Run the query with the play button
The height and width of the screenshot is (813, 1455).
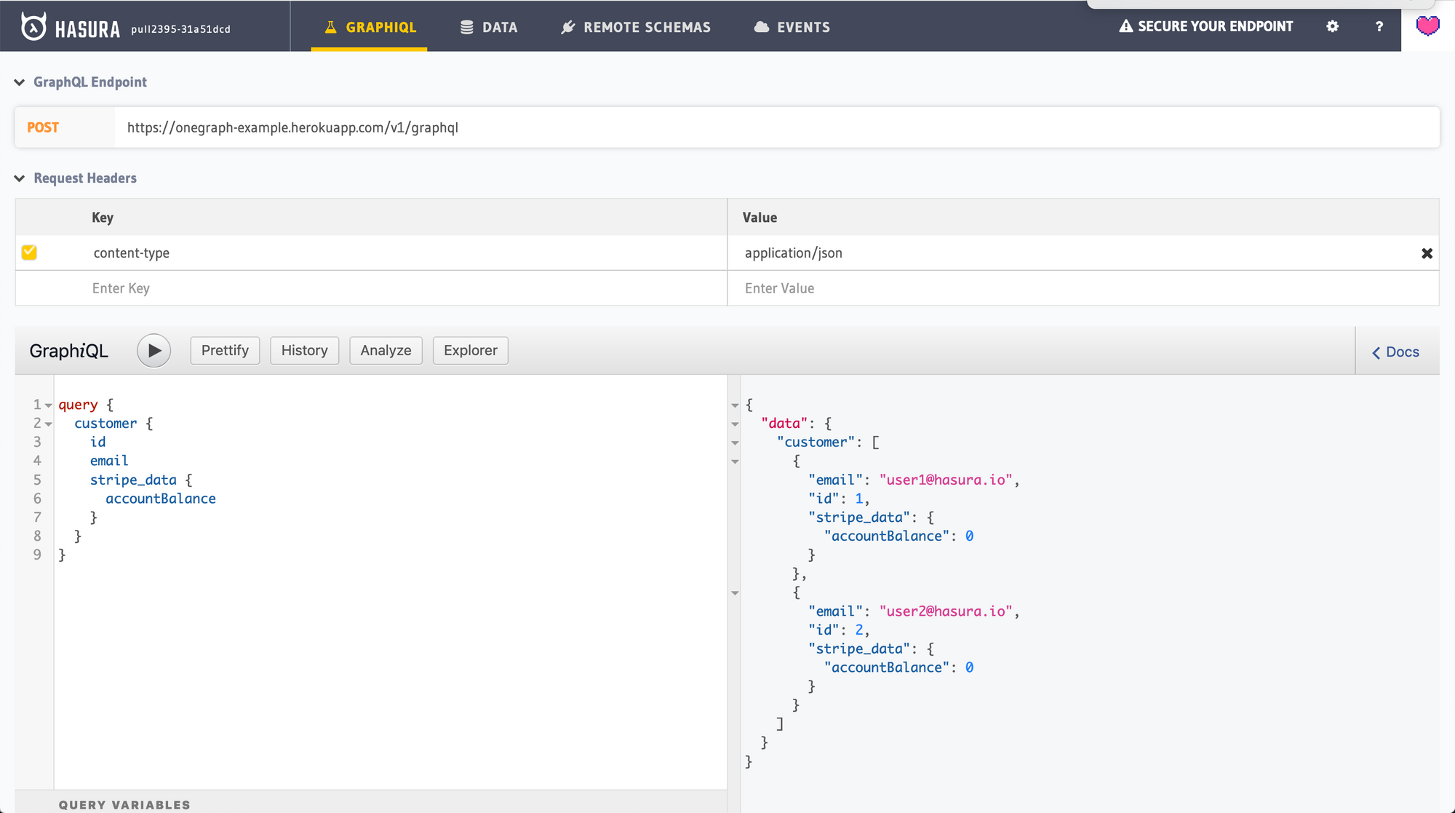[x=154, y=351]
